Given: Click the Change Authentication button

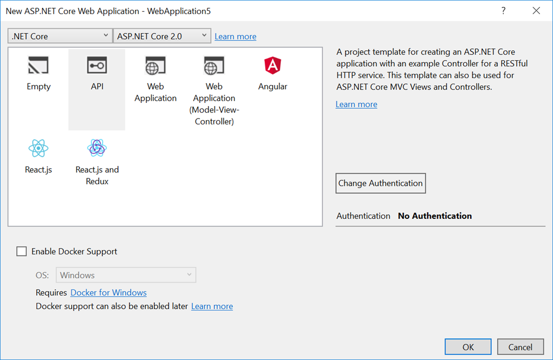Looking at the screenshot, I should click(380, 183).
